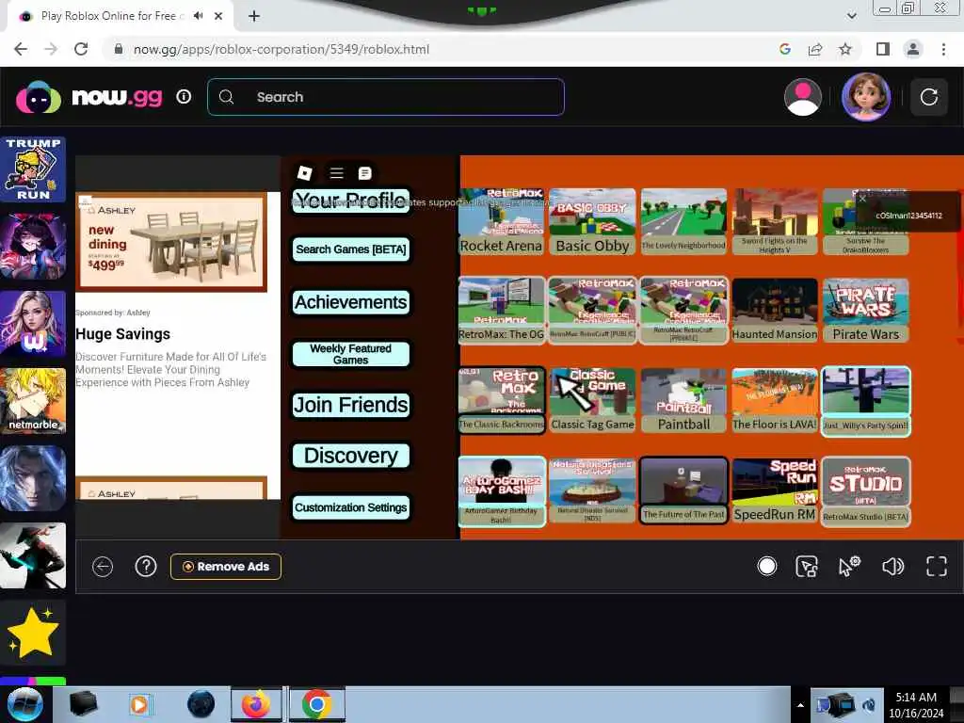This screenshot has width=964, height=723.
Task: Share this page icon in address bar
Action: pos(815,49)
